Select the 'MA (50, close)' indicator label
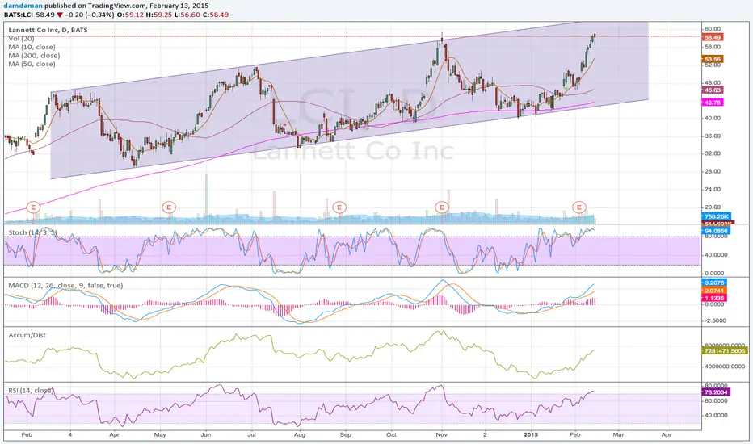Image resolution: width=753 pixels, height=444 pixels. point(32,64)
